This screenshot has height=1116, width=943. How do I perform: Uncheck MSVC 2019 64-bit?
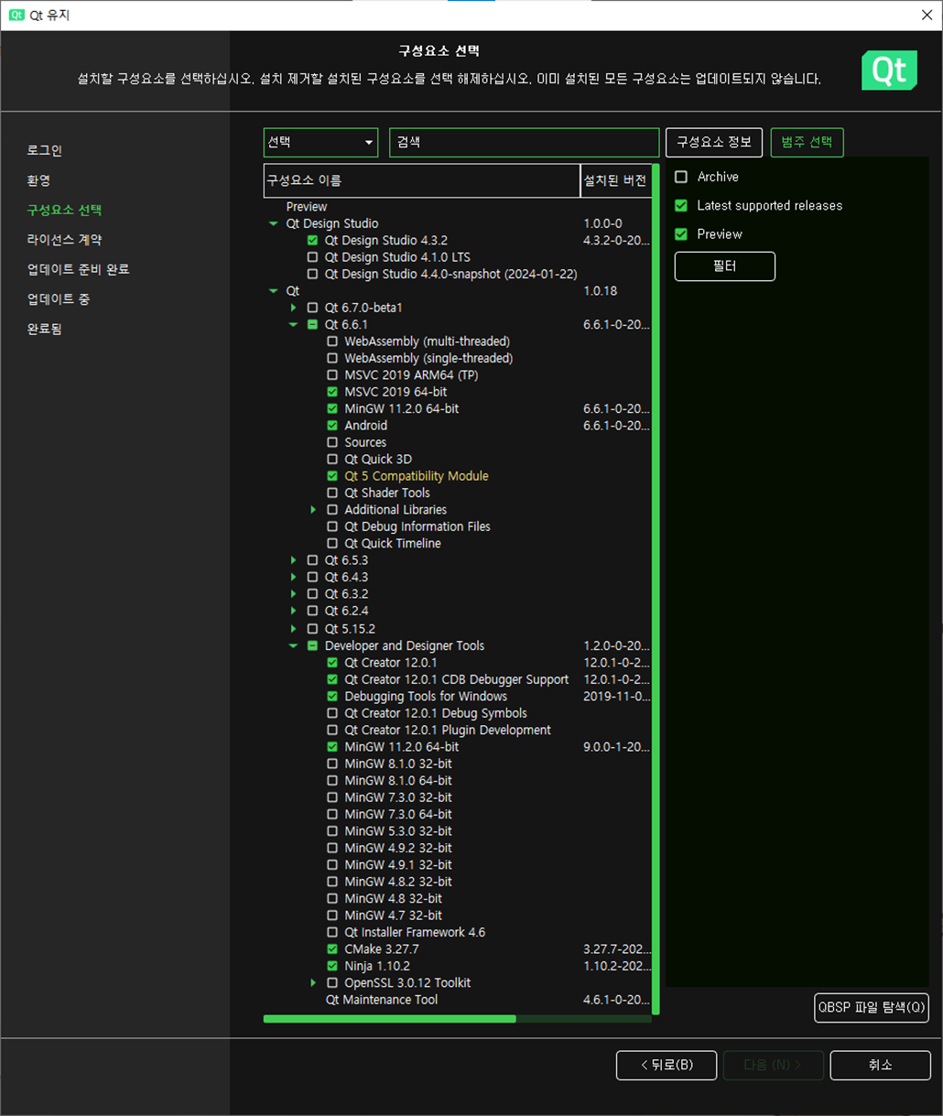coord(332,392)
